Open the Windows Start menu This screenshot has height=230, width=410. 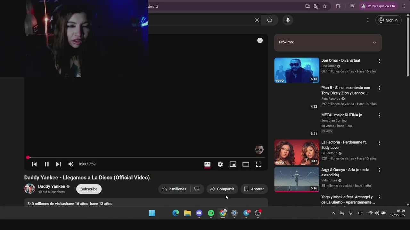coord(152,213)
